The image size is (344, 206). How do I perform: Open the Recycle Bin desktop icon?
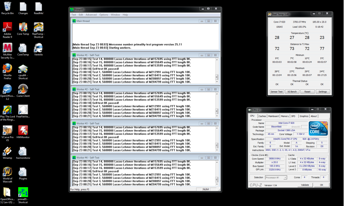point(7,8)
